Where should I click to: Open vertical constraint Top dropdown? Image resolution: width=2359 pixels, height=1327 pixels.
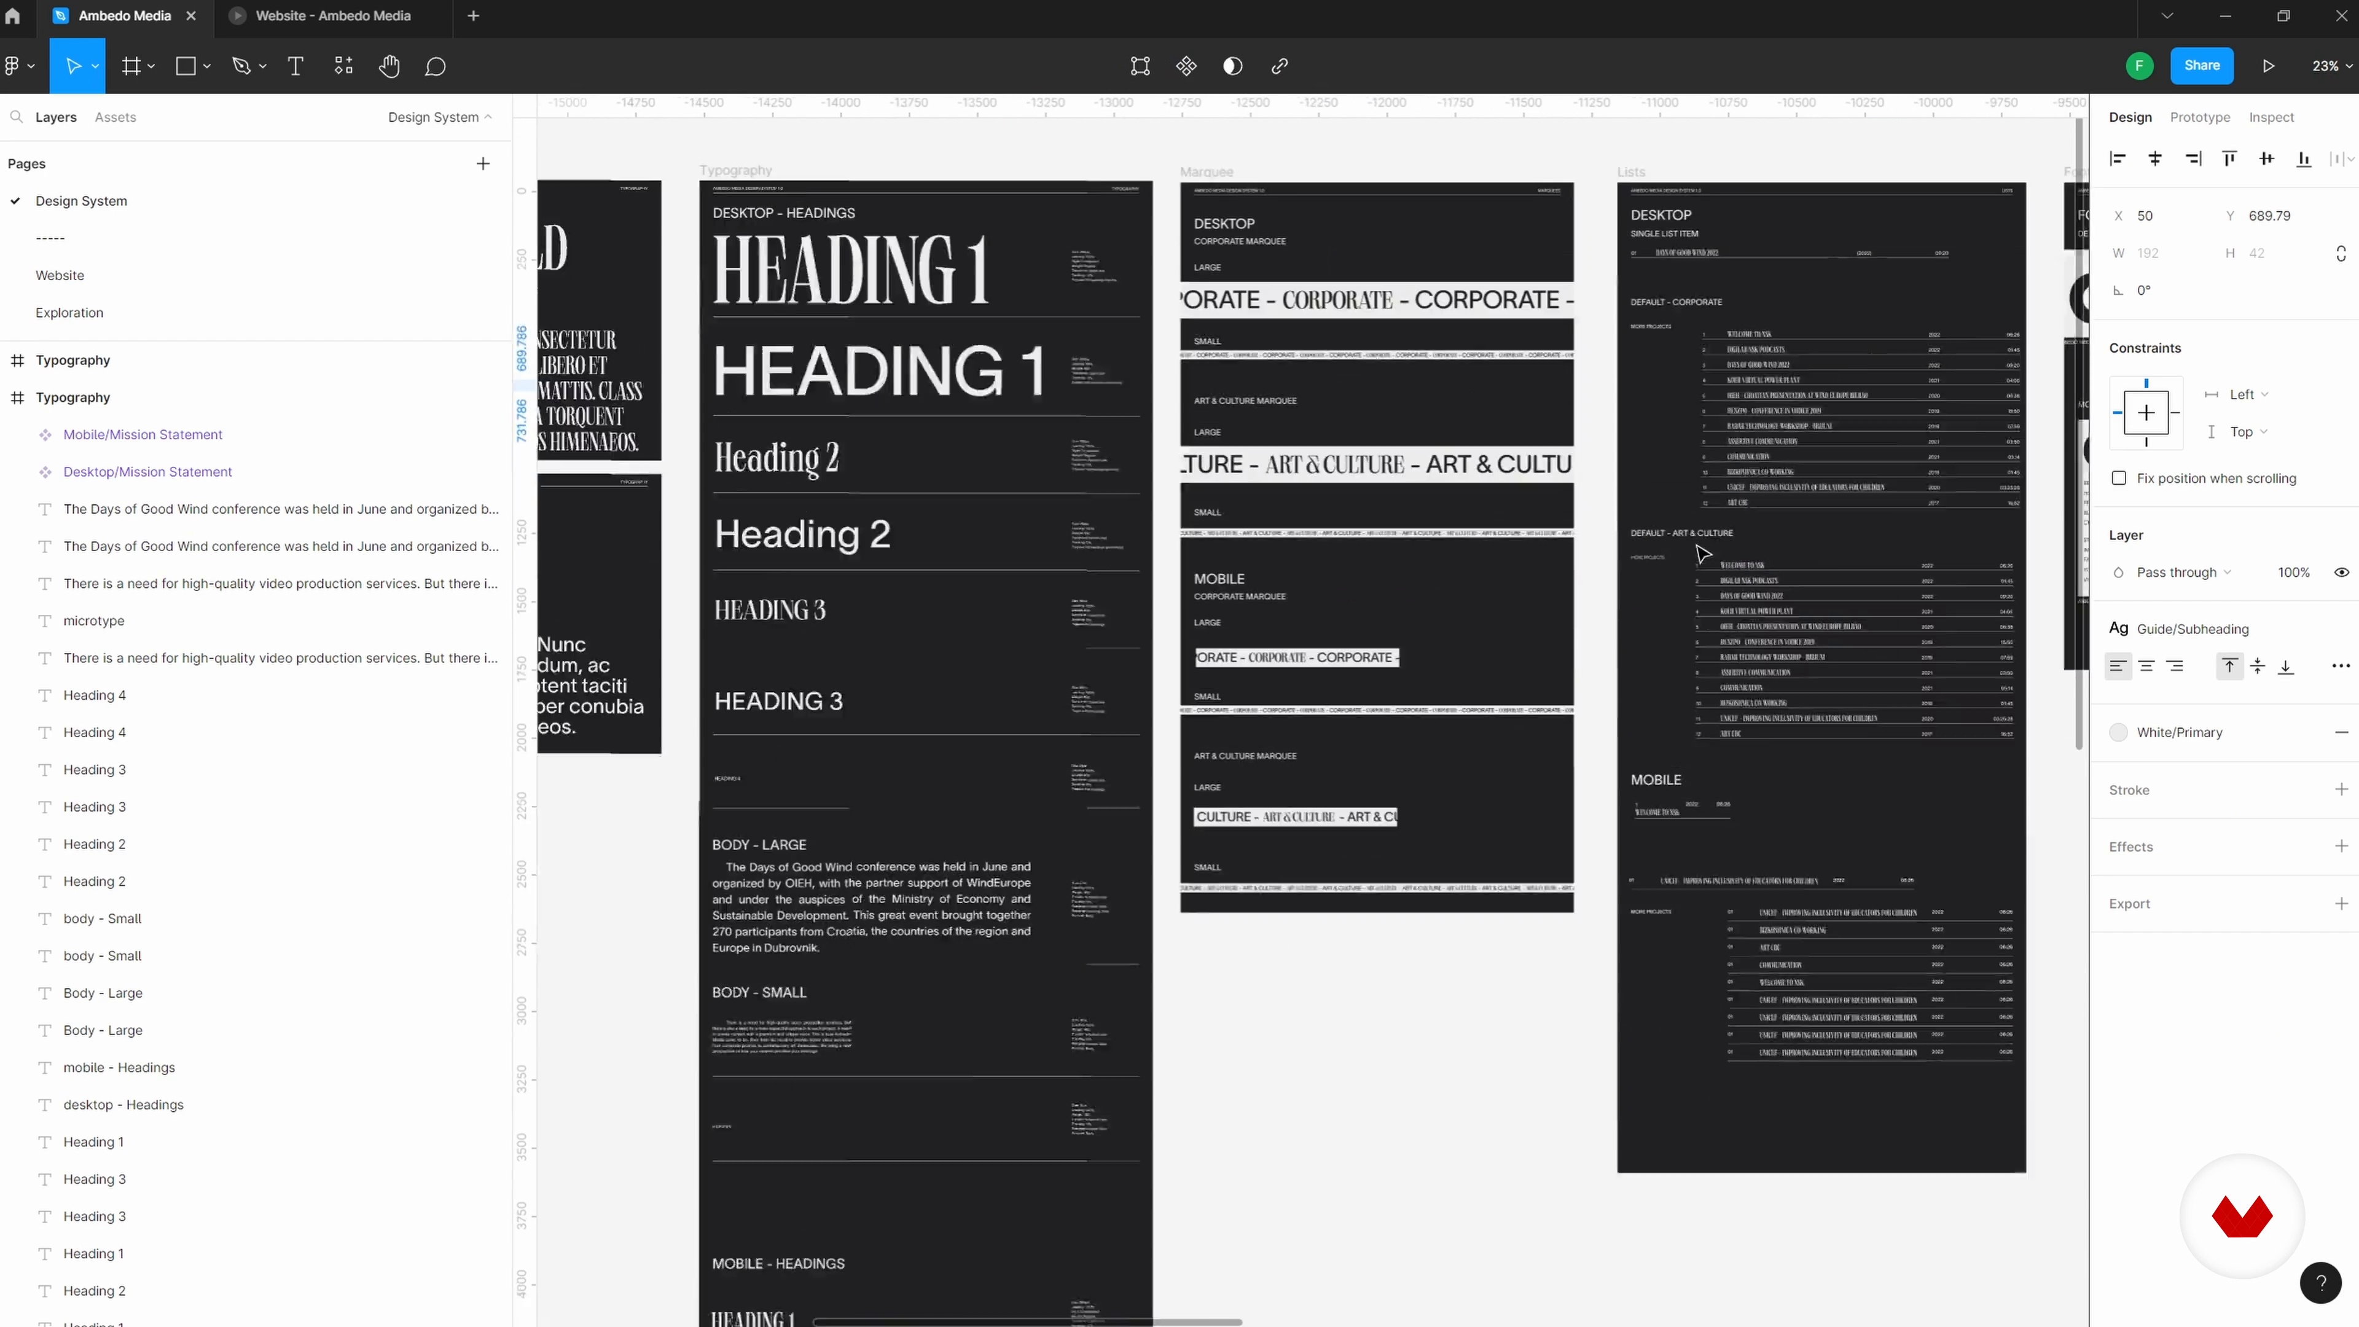pos(2248,433)
